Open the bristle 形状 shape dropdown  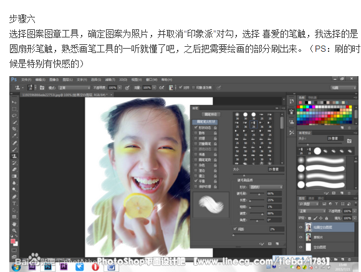[x=266, y=187]
